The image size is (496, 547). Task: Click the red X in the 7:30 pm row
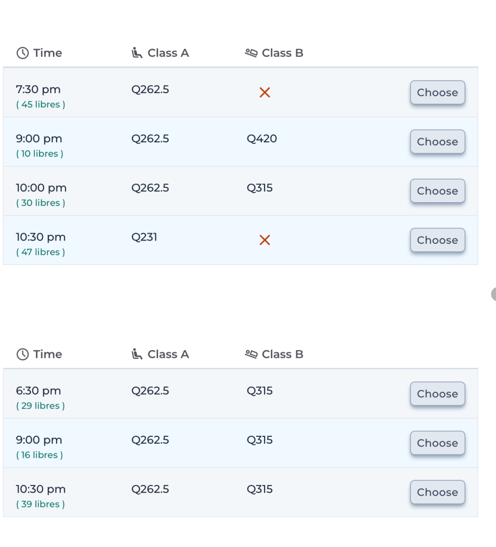[265, 93]
